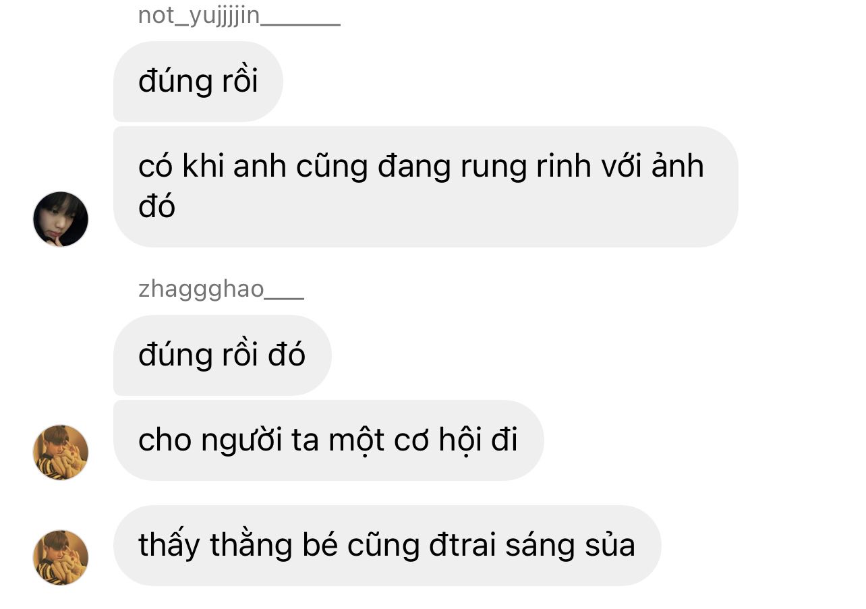This screenshot has width=866, height=609.
Task: Tap avatar next to "thấy thằng bé" message
Action: (61, 557)
